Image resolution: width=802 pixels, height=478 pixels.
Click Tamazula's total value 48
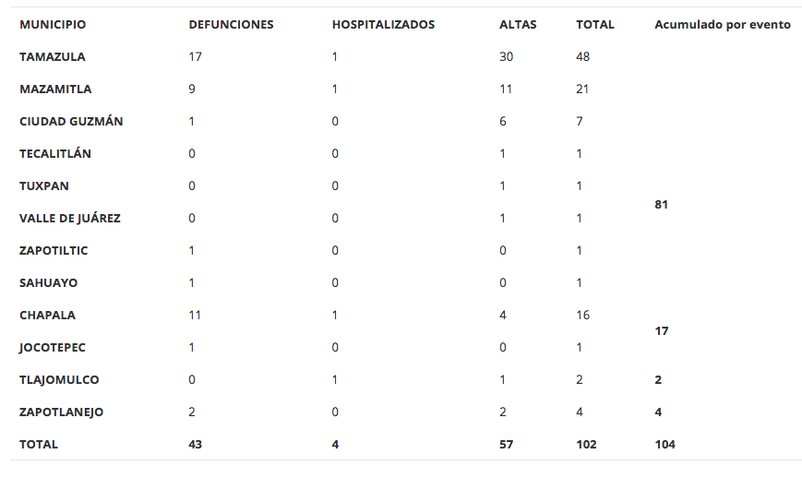point(582,57)
